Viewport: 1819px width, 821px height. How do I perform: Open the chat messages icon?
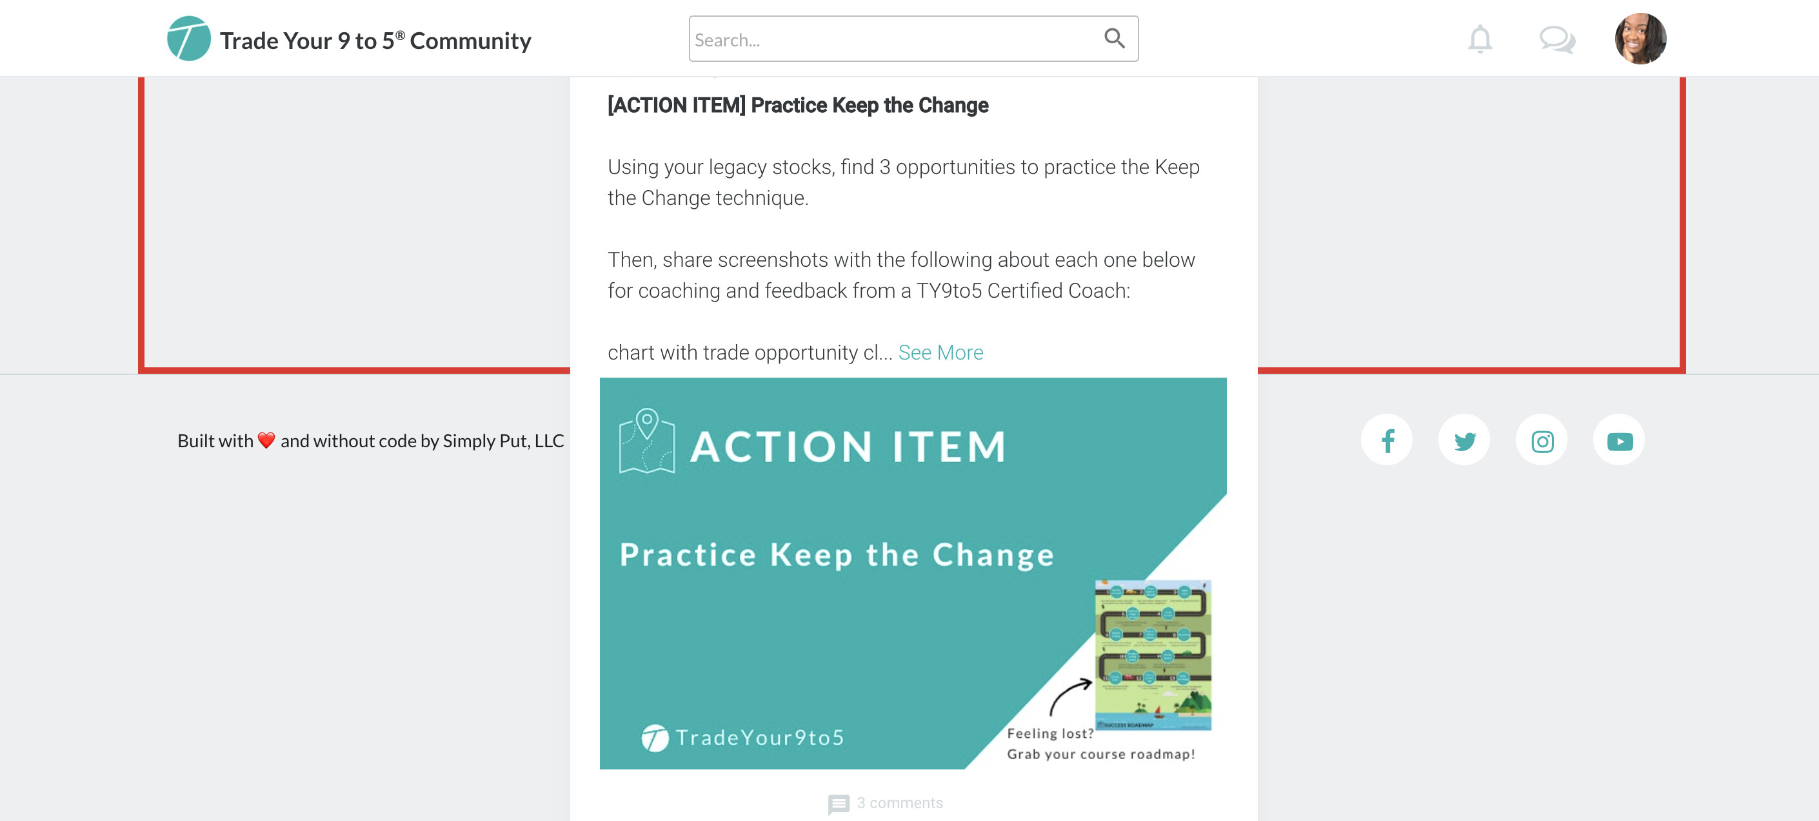pyautogui.click(x=1556, y=39)
